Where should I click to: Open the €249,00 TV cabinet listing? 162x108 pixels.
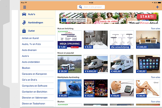[148, 40]
